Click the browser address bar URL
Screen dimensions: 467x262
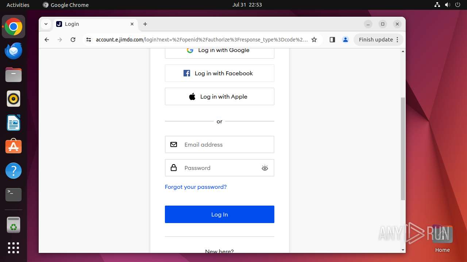coord(202,40)
